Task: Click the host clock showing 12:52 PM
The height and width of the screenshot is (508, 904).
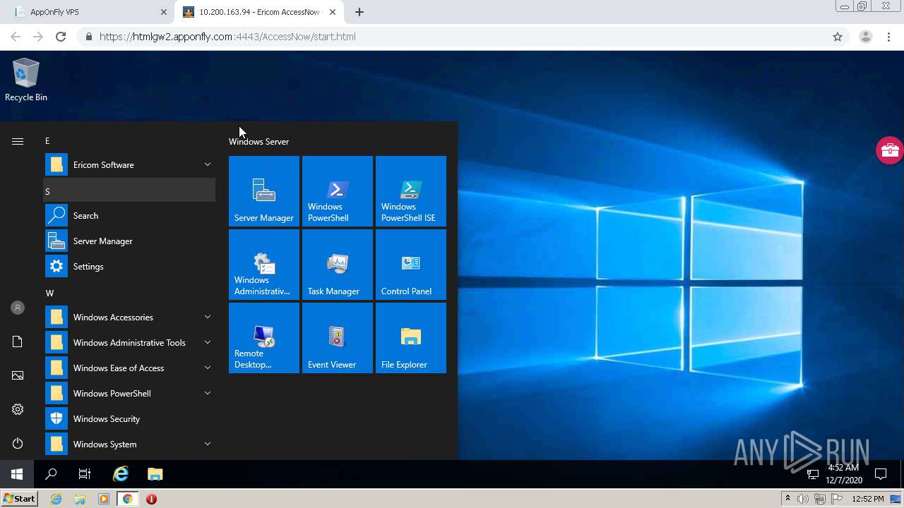Action: (868, 499)
